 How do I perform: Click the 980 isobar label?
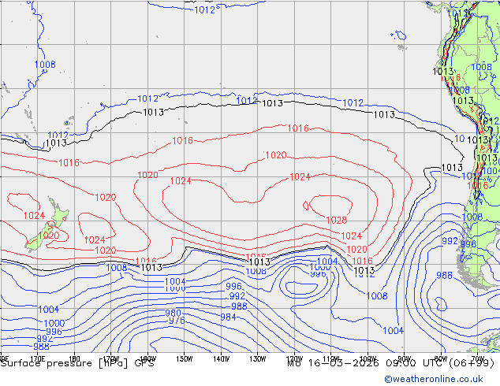(x=174, y=313)
